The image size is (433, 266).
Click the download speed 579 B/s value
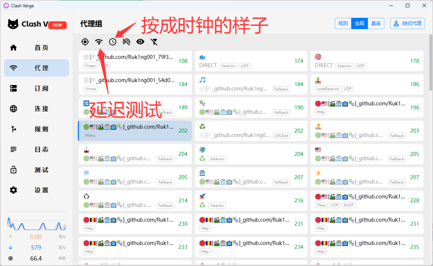click(x=36, y=247)
